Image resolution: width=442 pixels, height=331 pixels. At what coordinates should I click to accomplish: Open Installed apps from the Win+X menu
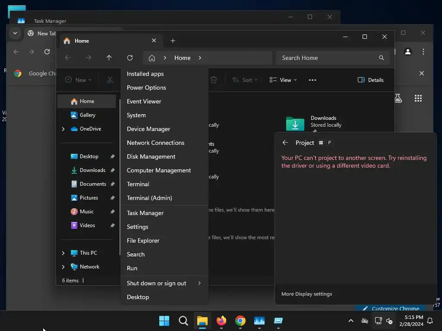tap(164, 74)
